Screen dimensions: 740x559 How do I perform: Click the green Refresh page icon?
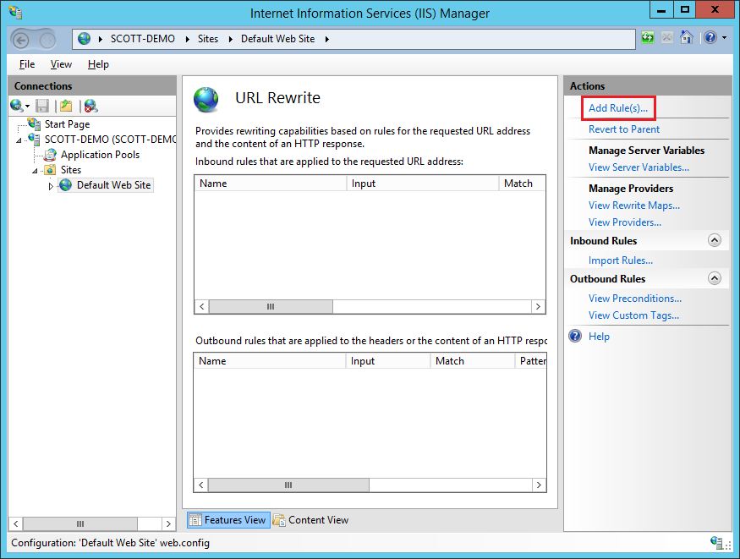[x=648, y=37]
